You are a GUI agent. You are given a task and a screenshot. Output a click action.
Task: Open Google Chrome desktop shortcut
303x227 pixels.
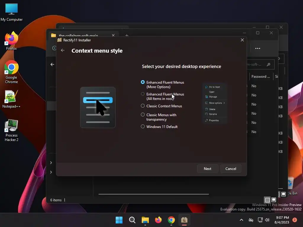(x=12, y=72)
